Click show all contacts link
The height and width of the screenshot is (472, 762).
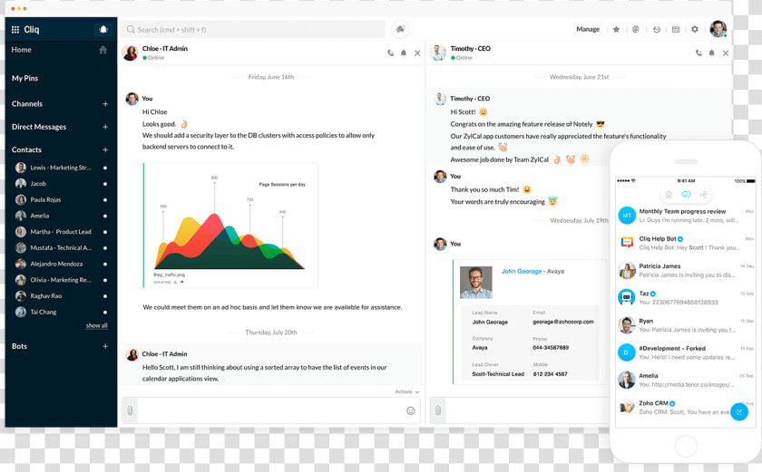(97, 325)
